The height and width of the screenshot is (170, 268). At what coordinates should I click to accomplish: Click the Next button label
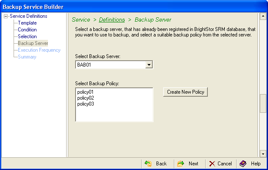pos(193,164)
